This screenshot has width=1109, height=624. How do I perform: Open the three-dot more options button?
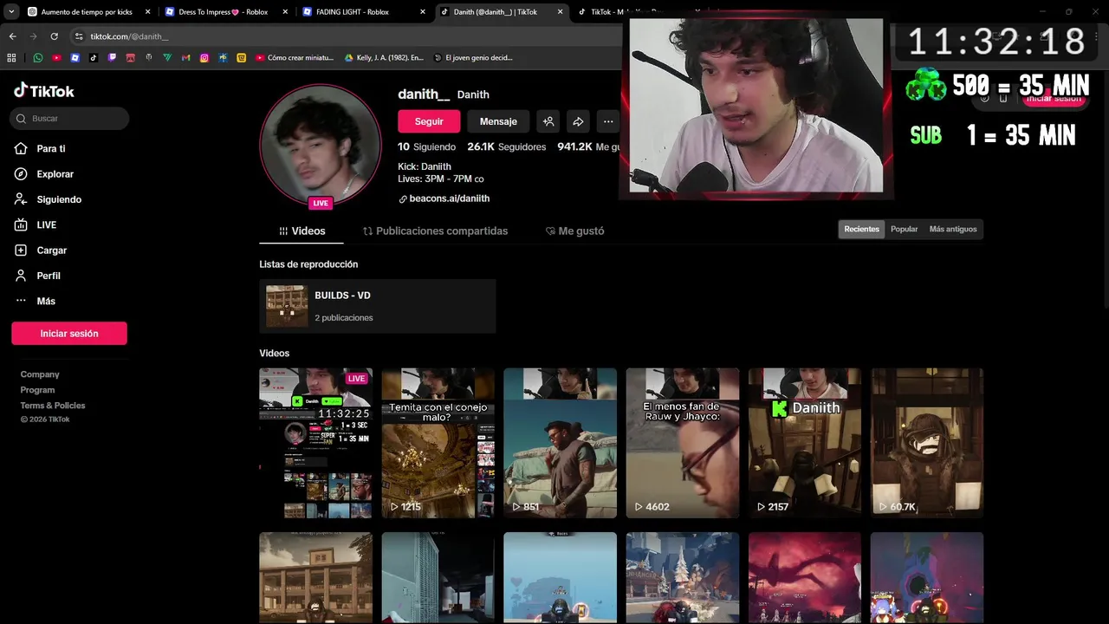(x=608, y=121)
